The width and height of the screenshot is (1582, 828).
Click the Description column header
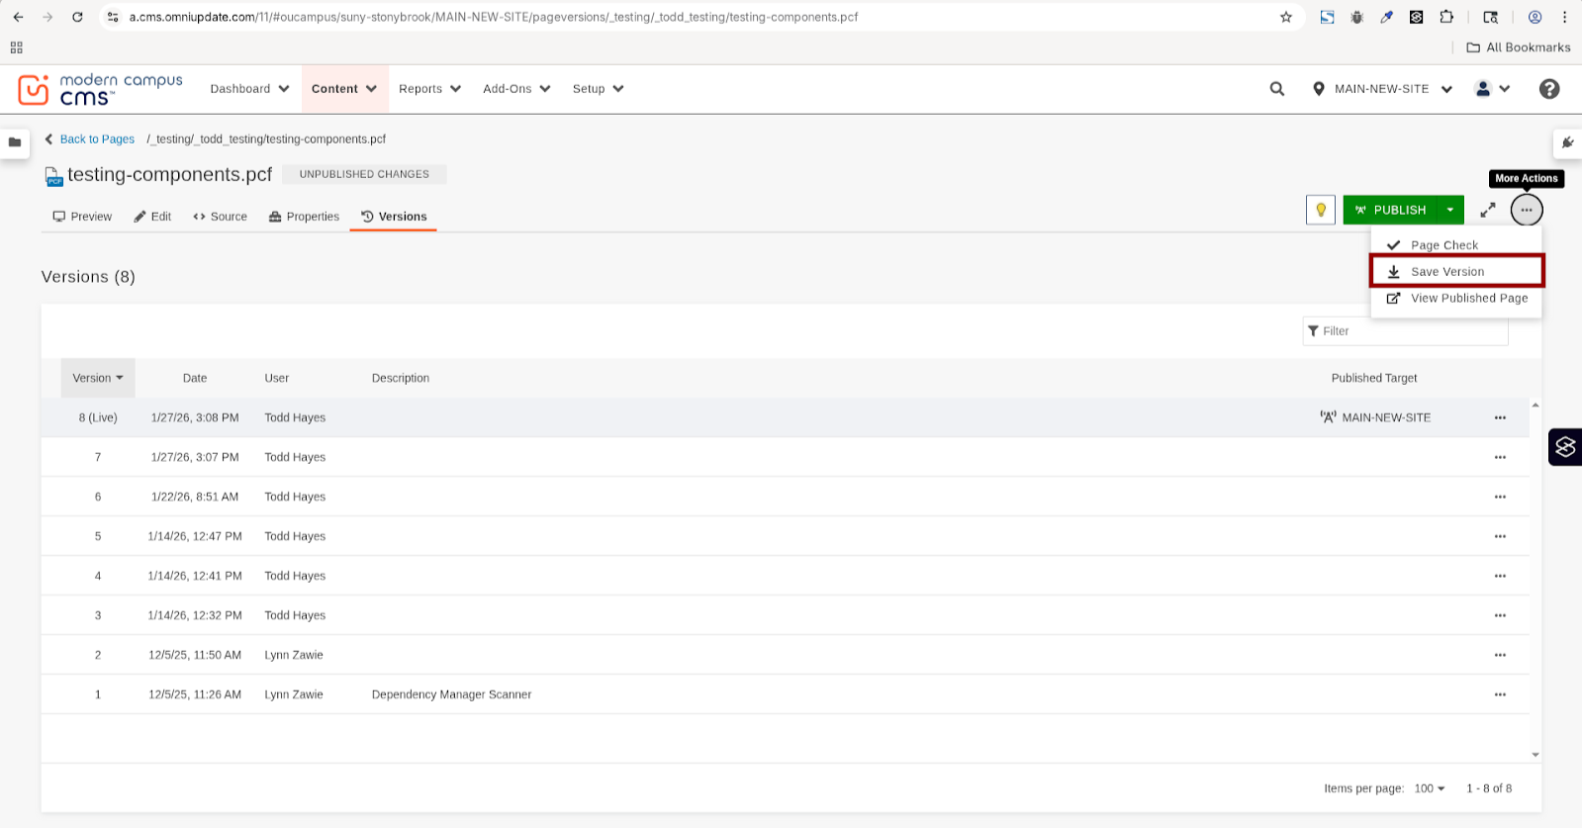[401, 378]
